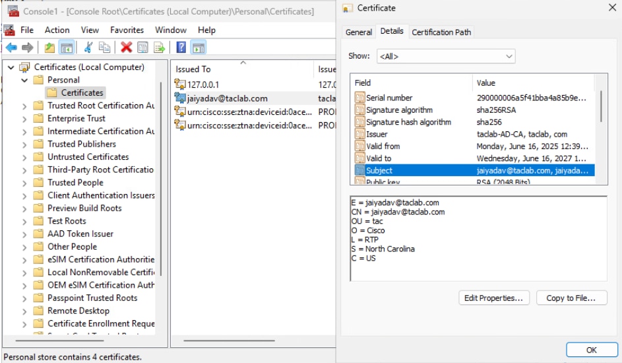Screen dimensions: 622x363
Task: Click the Export List toolbar icon
Action: pyautogui.click(x=159, y=48)
